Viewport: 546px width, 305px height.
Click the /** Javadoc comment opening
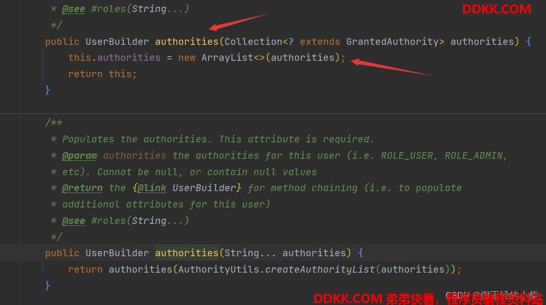(x=54, y=123)
